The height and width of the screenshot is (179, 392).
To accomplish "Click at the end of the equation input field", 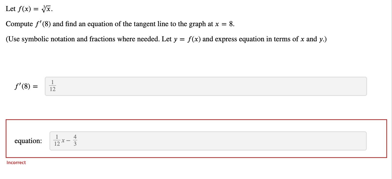I will tap(360, 141).
